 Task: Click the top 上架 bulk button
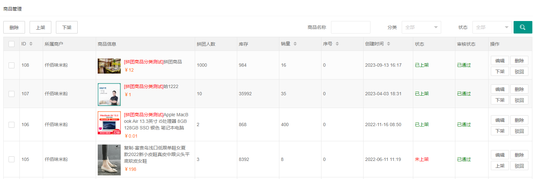click(40, 27)
